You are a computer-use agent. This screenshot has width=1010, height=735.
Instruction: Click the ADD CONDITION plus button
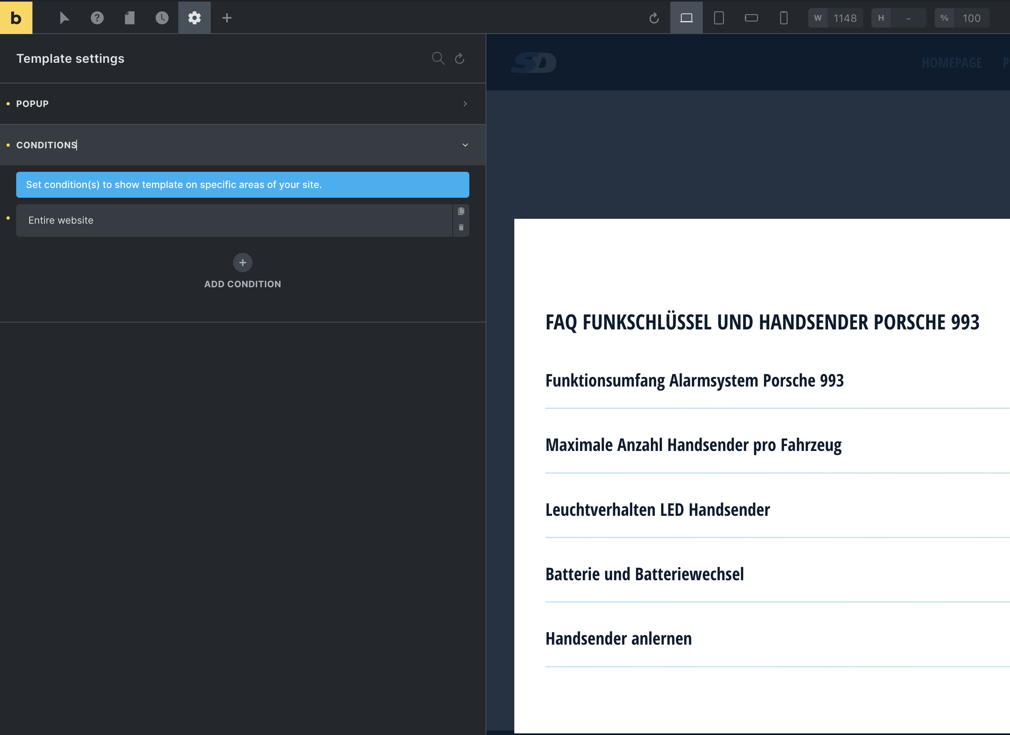pos(243,263)
